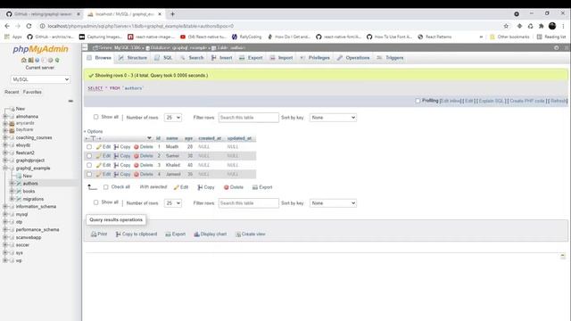Click the upper Search this table field

tap(249, 118)
